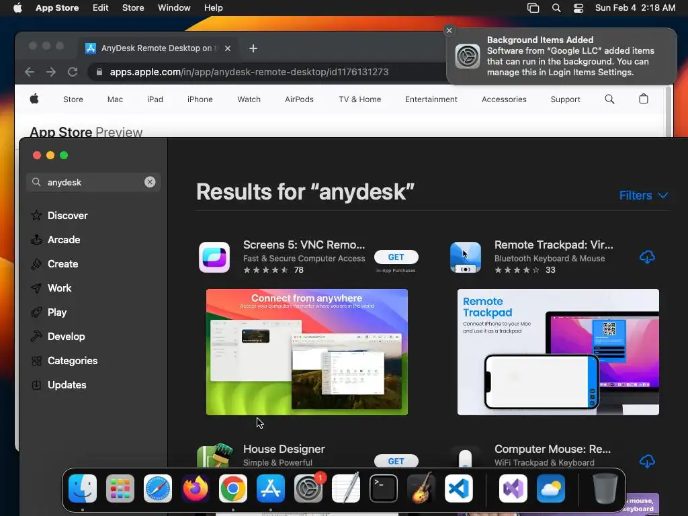Open Control Center in menu bar
This screenshot has height=516, width=688.
pos(578,8)
